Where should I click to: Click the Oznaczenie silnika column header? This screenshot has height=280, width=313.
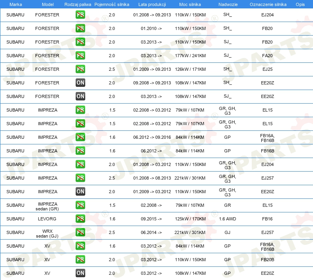[x=268, y=4]
